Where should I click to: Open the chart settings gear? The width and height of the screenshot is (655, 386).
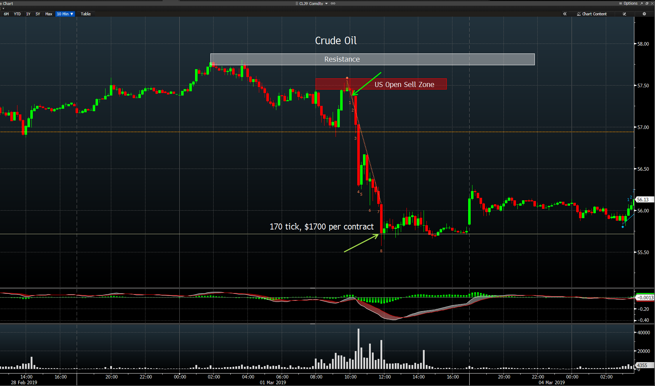pos(644,14)
